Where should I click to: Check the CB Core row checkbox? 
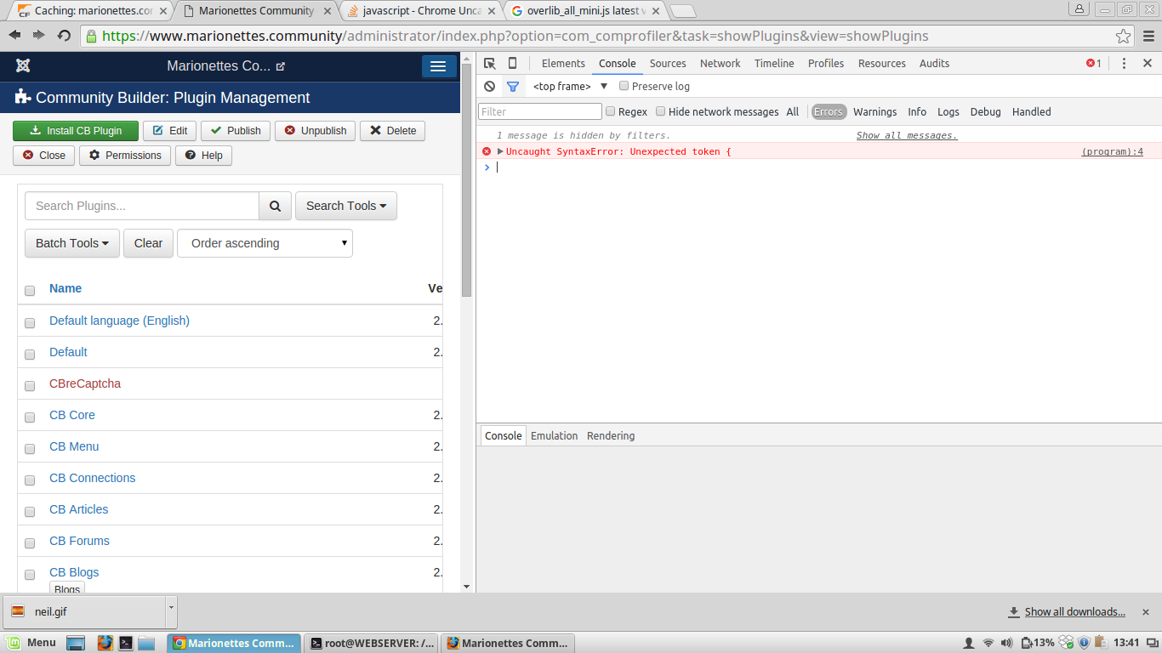[30, 417]
